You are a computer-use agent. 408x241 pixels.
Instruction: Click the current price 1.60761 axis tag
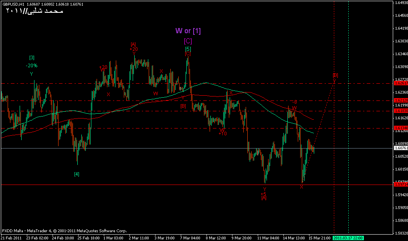click(401, 148)
